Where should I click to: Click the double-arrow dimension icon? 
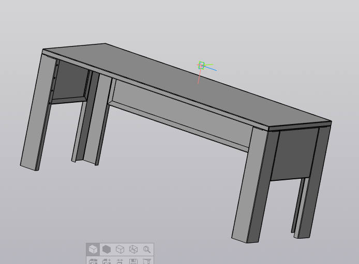coord(120,261)
